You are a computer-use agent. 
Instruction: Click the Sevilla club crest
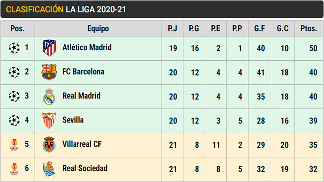(x=49, y=120)
